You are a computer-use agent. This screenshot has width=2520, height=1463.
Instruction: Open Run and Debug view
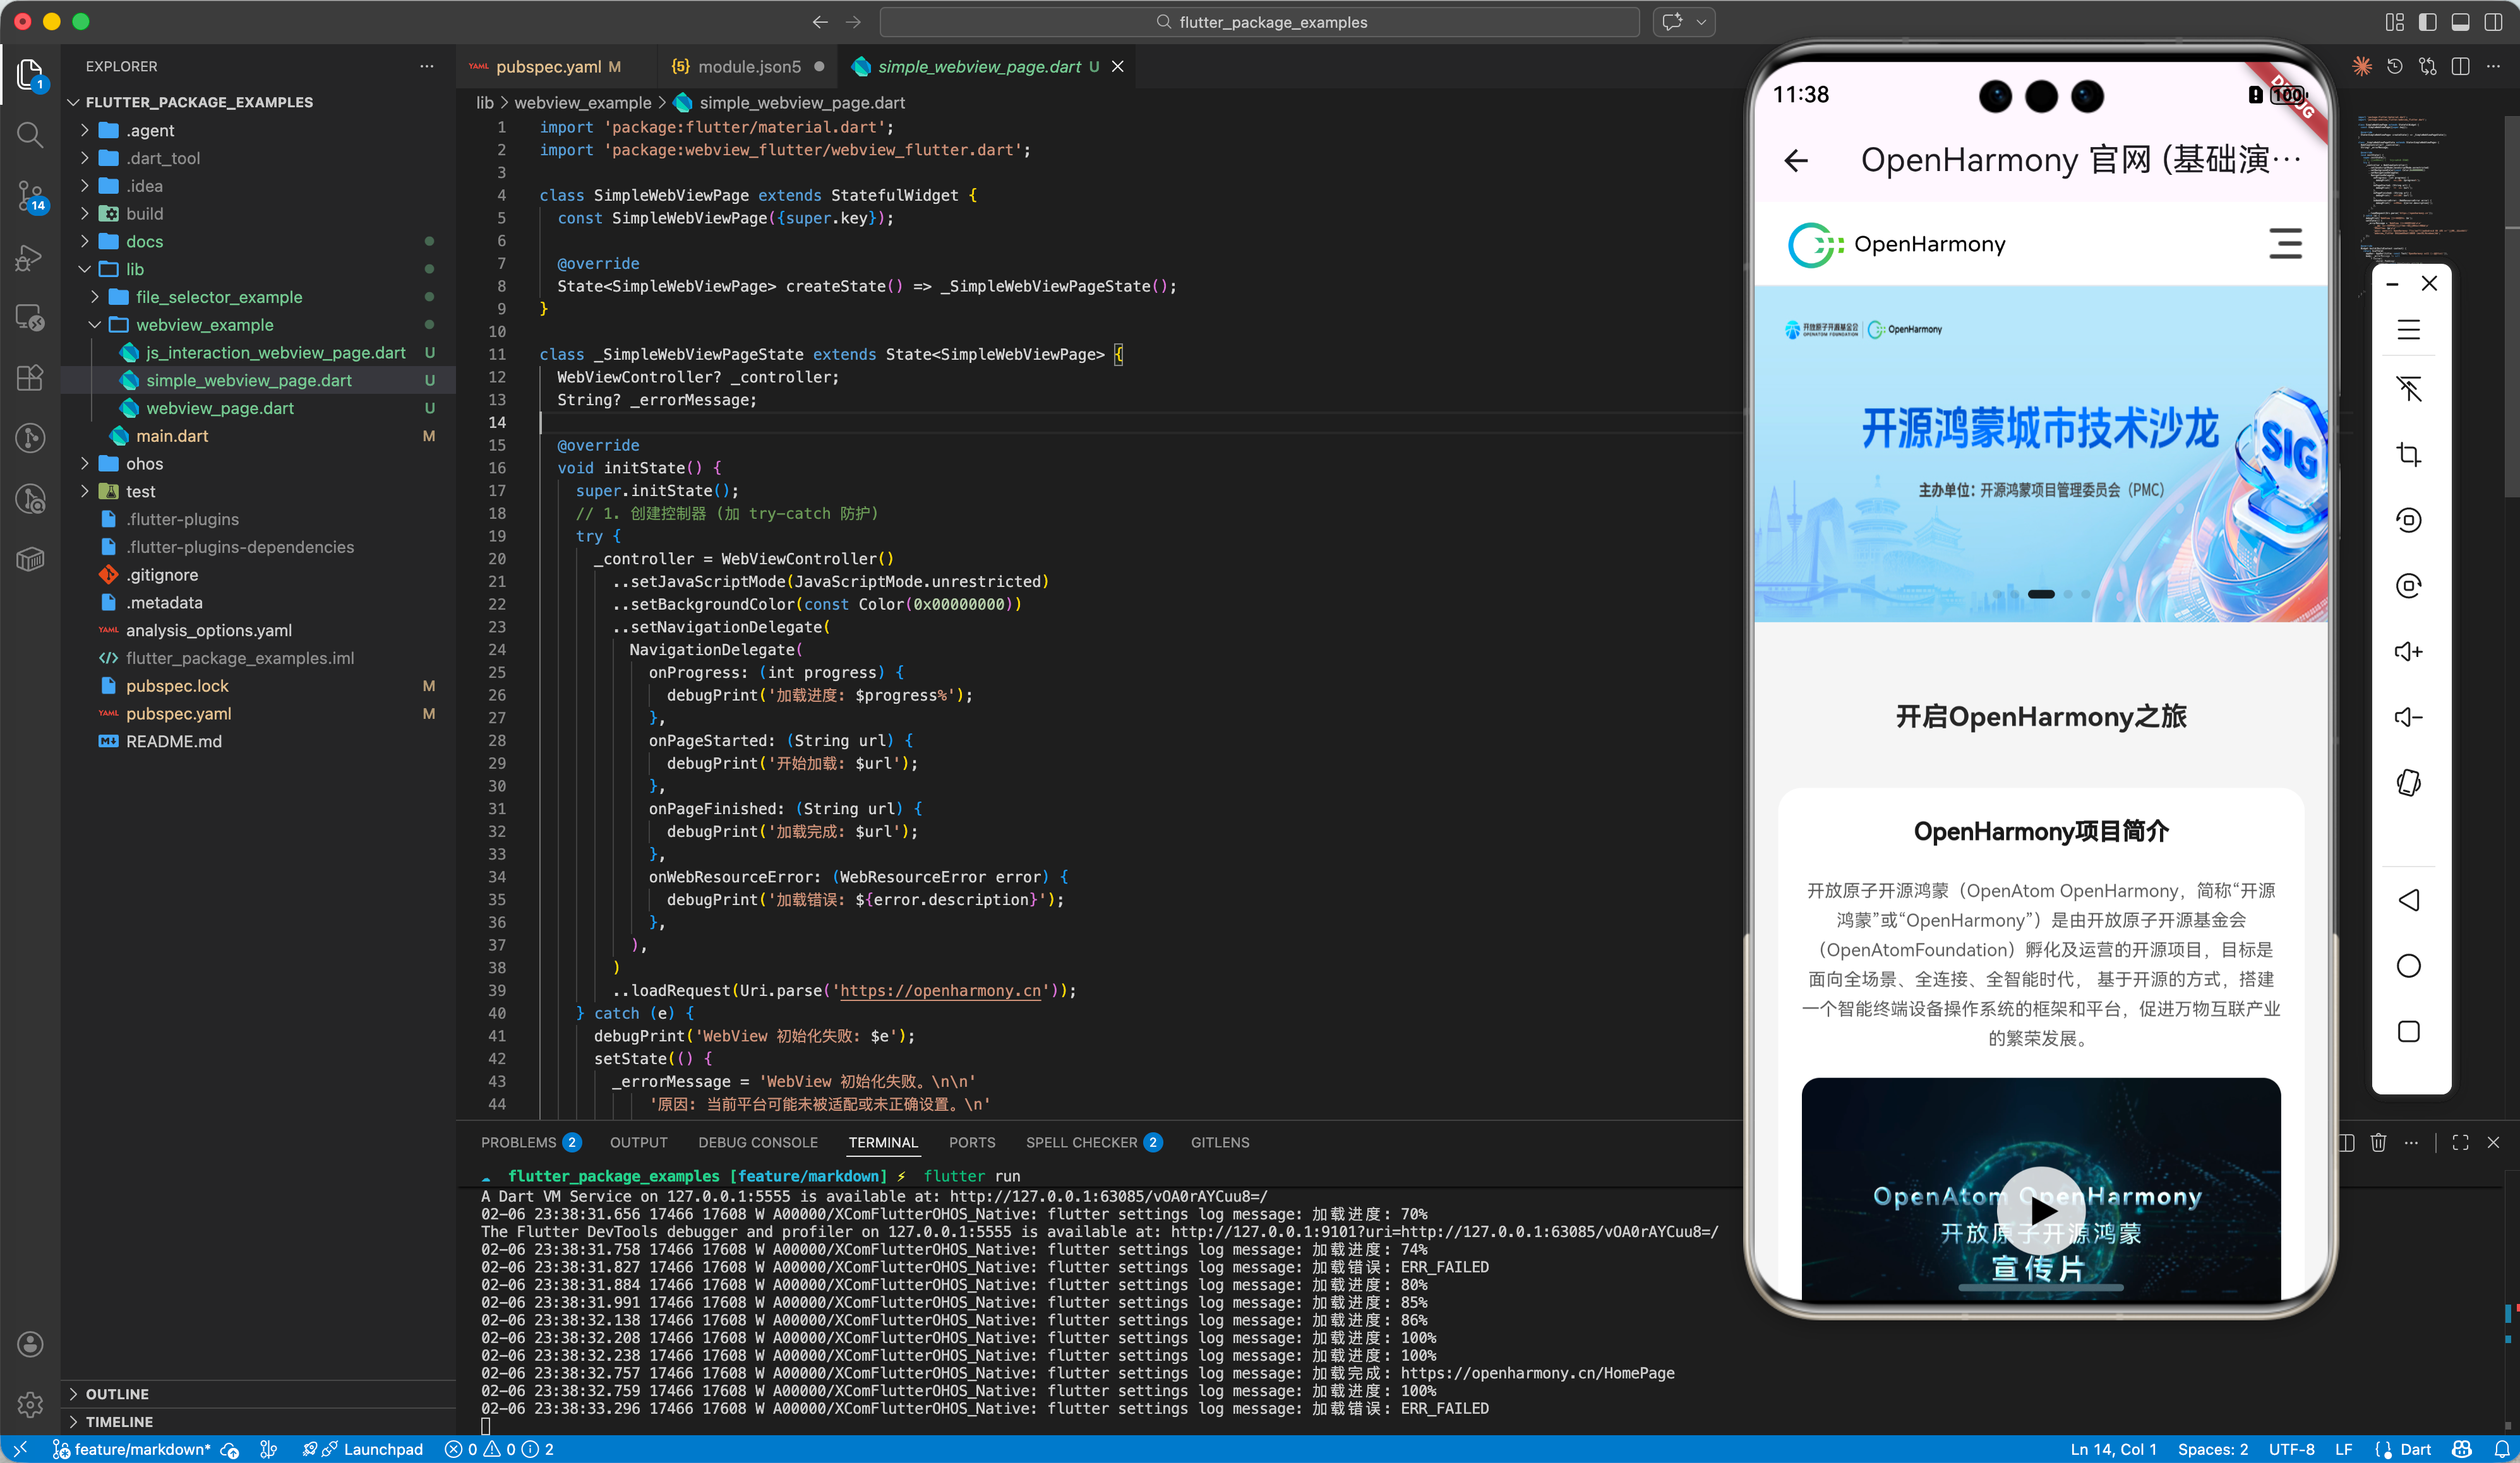click(x=30, y=258)
